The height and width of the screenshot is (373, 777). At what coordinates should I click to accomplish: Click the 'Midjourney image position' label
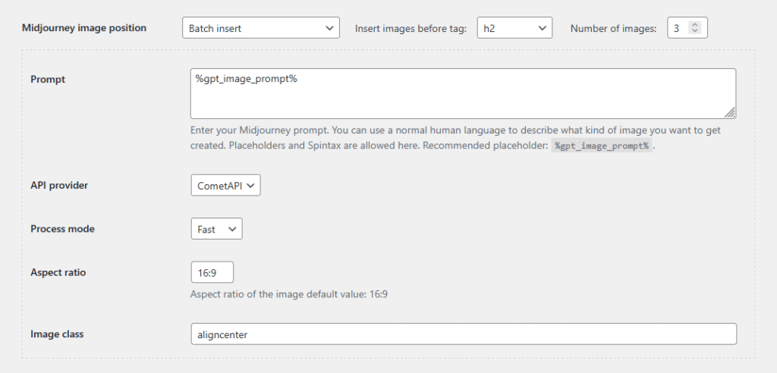83,28
